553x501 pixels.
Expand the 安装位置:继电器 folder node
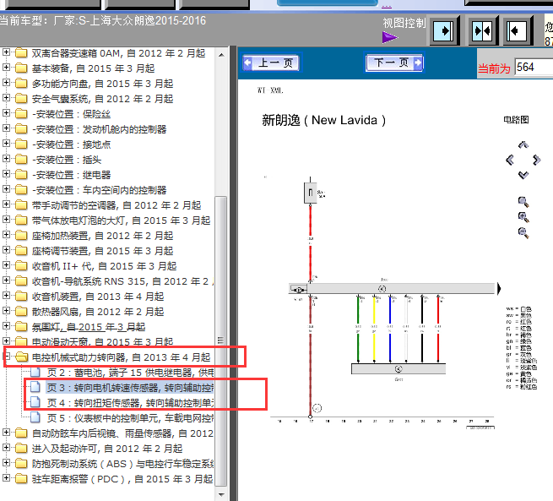[6, 173]
